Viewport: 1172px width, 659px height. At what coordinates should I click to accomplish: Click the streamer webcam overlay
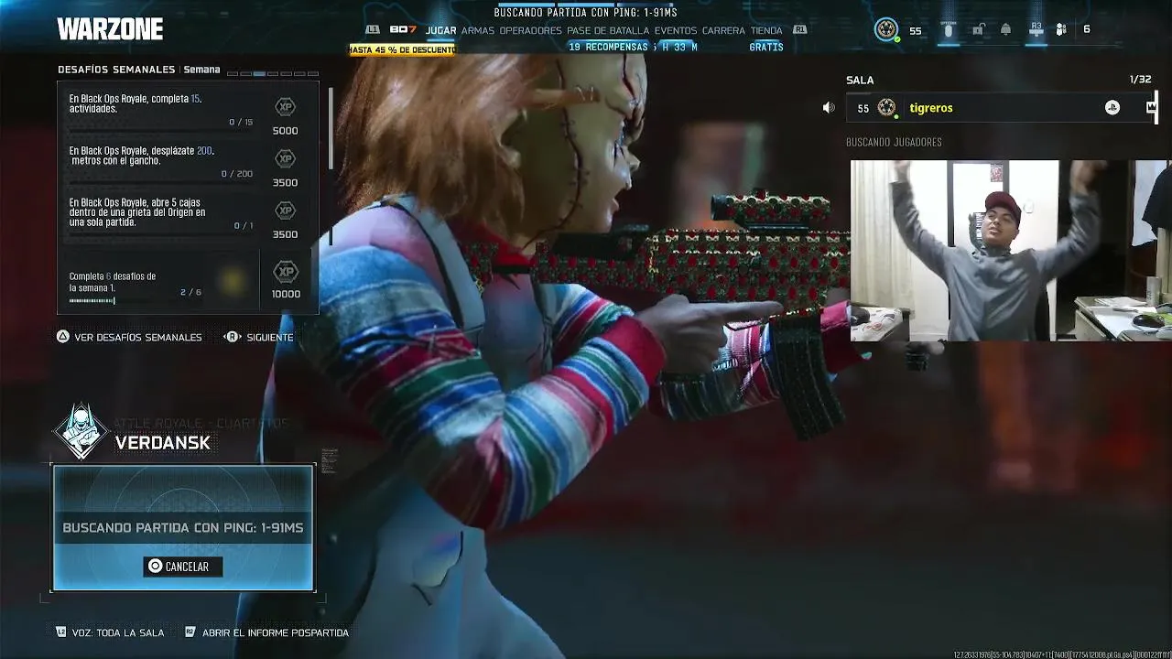click(x=1010, y=251)
